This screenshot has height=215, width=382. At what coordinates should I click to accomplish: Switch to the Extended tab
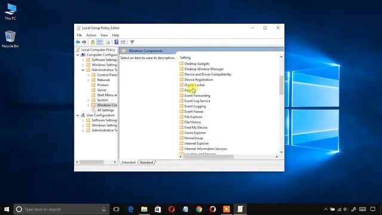coord(128,162)
